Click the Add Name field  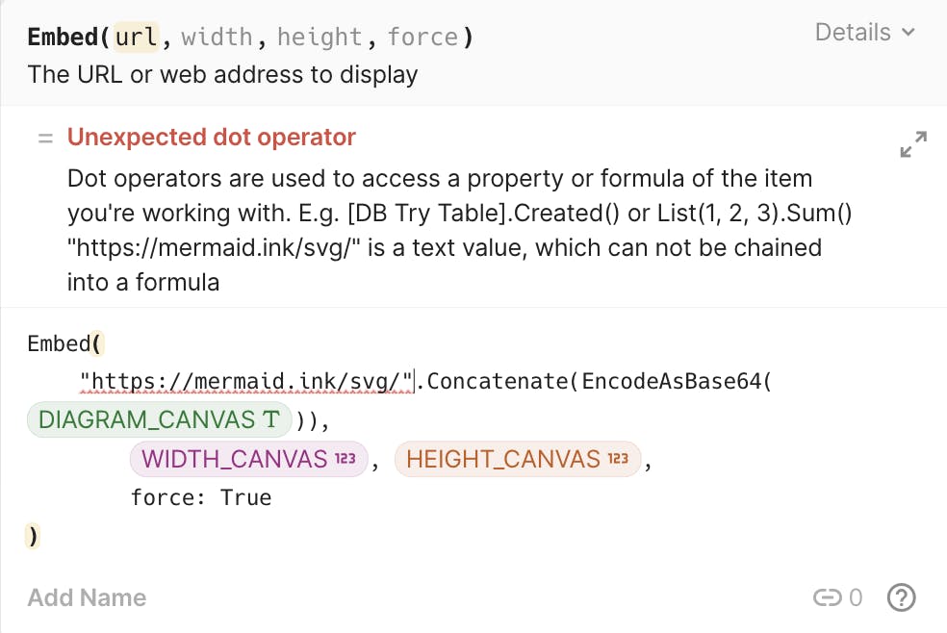[87, 597]
